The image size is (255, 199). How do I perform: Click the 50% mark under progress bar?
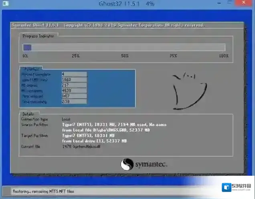pos(125,56)
